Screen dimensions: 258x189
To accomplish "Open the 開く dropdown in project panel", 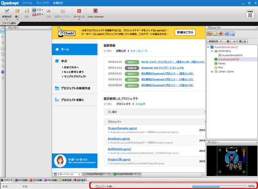I will coord(229,41).
